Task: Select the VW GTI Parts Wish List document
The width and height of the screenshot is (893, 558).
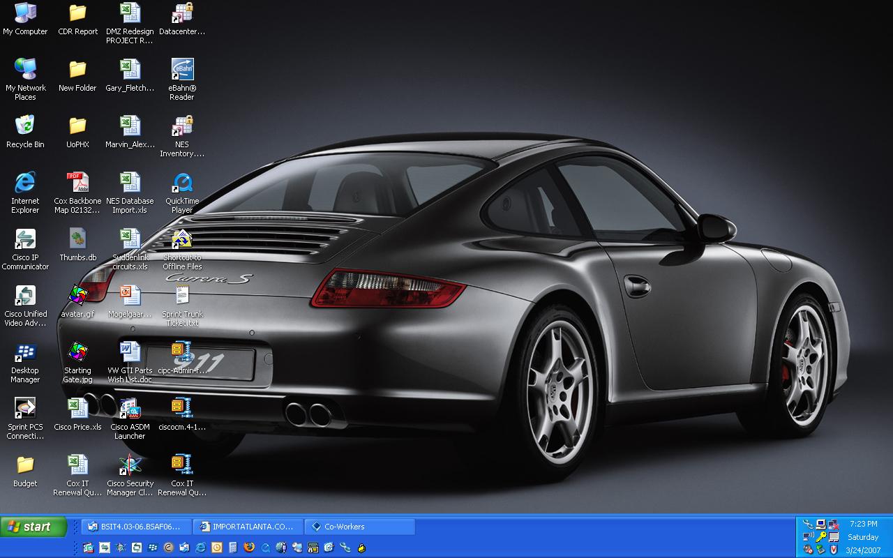Action: click(x=130, y=353)
